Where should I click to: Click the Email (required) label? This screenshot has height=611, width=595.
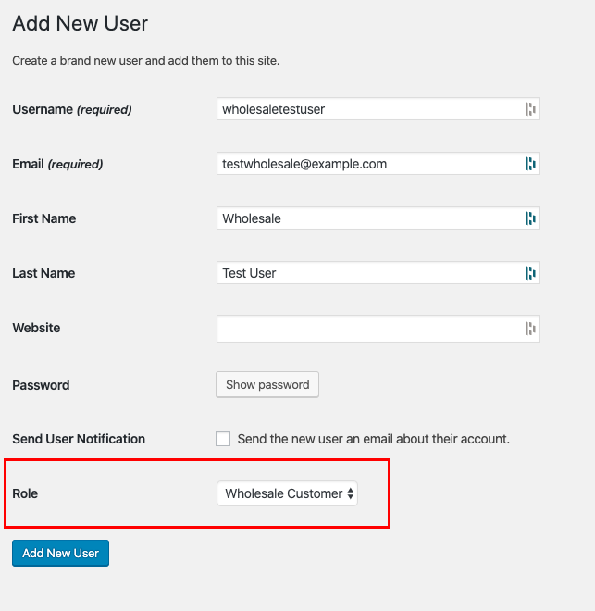coord(57,164)
